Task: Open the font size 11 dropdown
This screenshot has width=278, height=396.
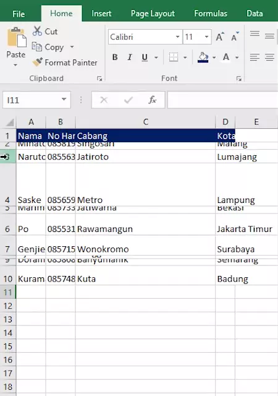Action: (206, 37)
